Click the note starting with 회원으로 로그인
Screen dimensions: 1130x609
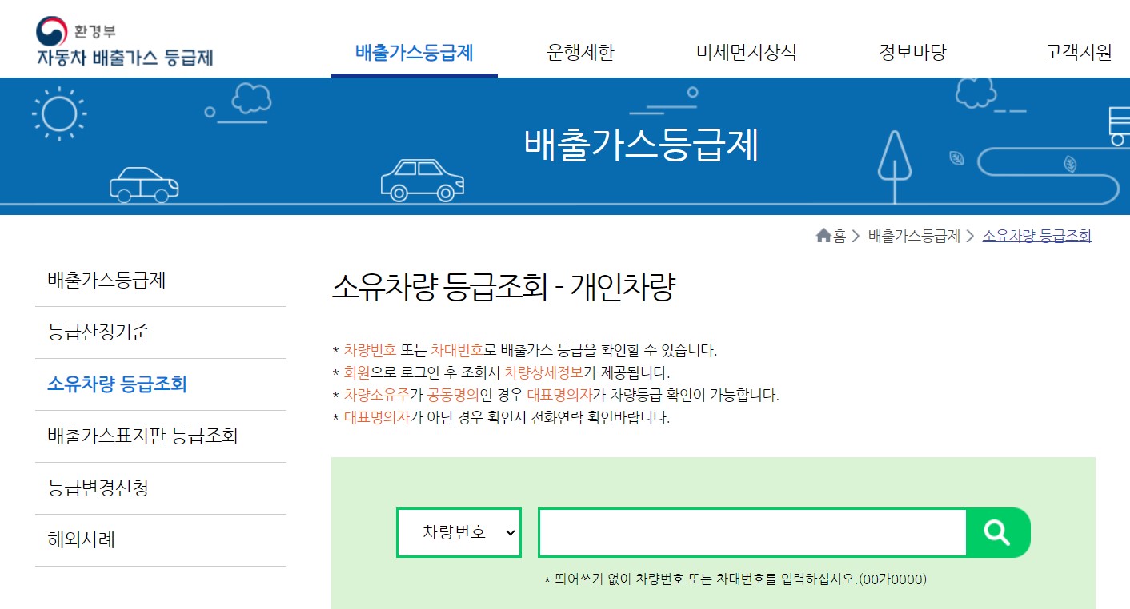501,372
